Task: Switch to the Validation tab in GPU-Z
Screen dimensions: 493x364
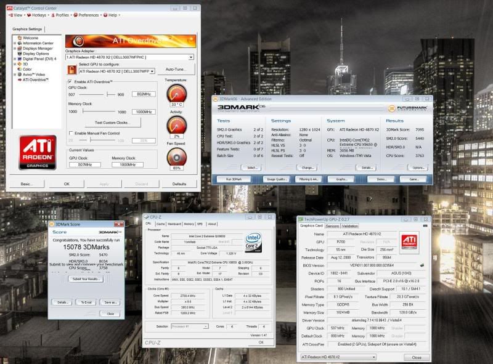Action: (349, 226)
